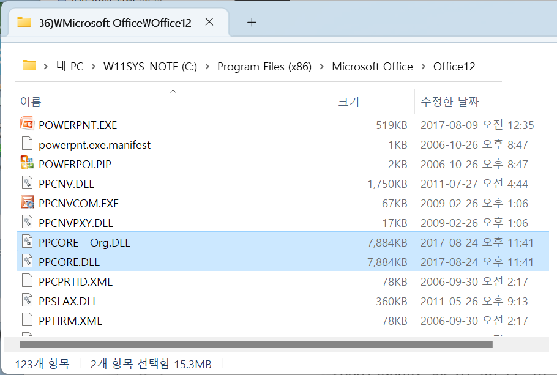Click the Office12 breadcrumb segment
Image resolution: width=557 pixels, height=375 pixels.
click(454, 67)
